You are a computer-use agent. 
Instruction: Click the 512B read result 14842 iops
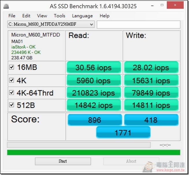[x=94, y=105]
